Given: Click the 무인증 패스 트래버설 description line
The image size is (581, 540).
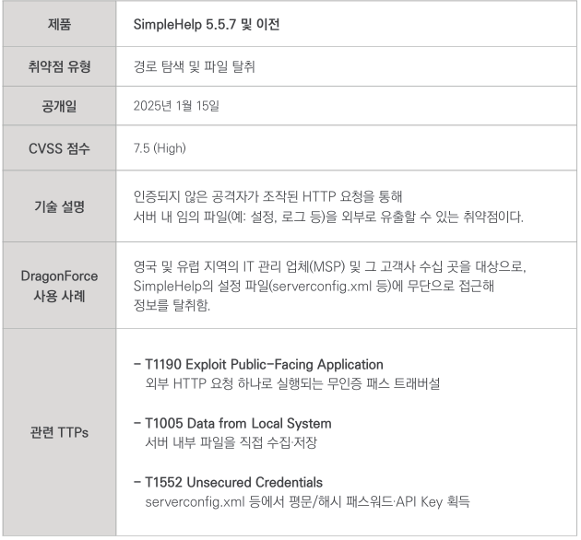Looking at the screenshot, I should (292, 382).
